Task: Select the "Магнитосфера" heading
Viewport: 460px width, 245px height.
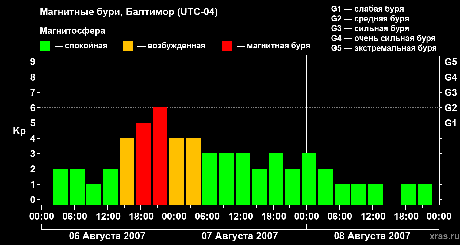Action: tap(72, 31)
